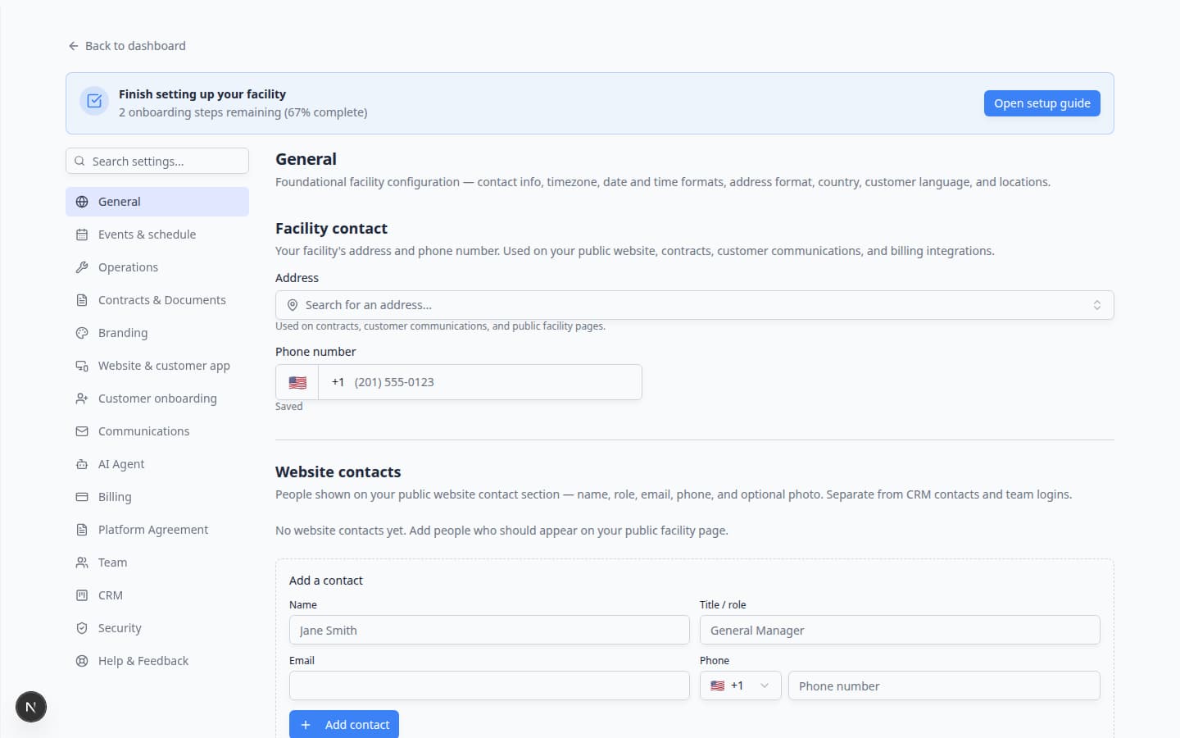
Task: Click the globe icon next to General
Action: tap(82, 202)
